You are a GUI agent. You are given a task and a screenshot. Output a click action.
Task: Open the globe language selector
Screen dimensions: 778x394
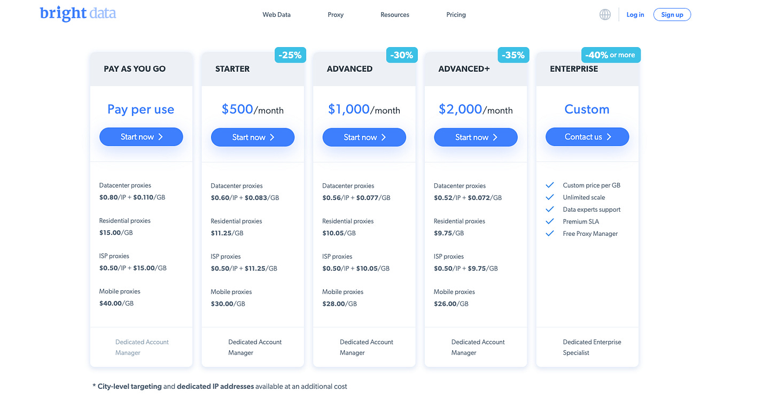coord(605,14)
